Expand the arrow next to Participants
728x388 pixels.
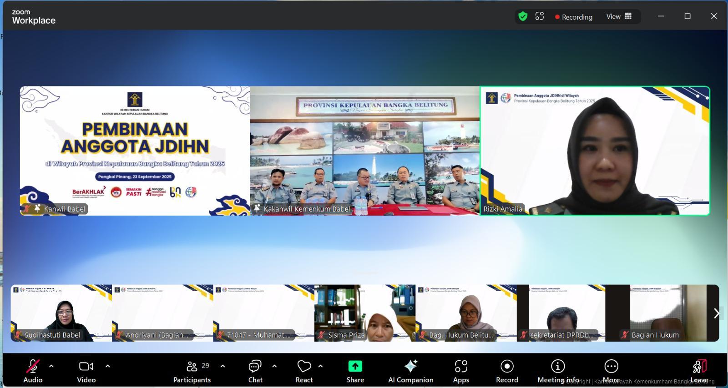pyautogui.click(x=222, y=366)
